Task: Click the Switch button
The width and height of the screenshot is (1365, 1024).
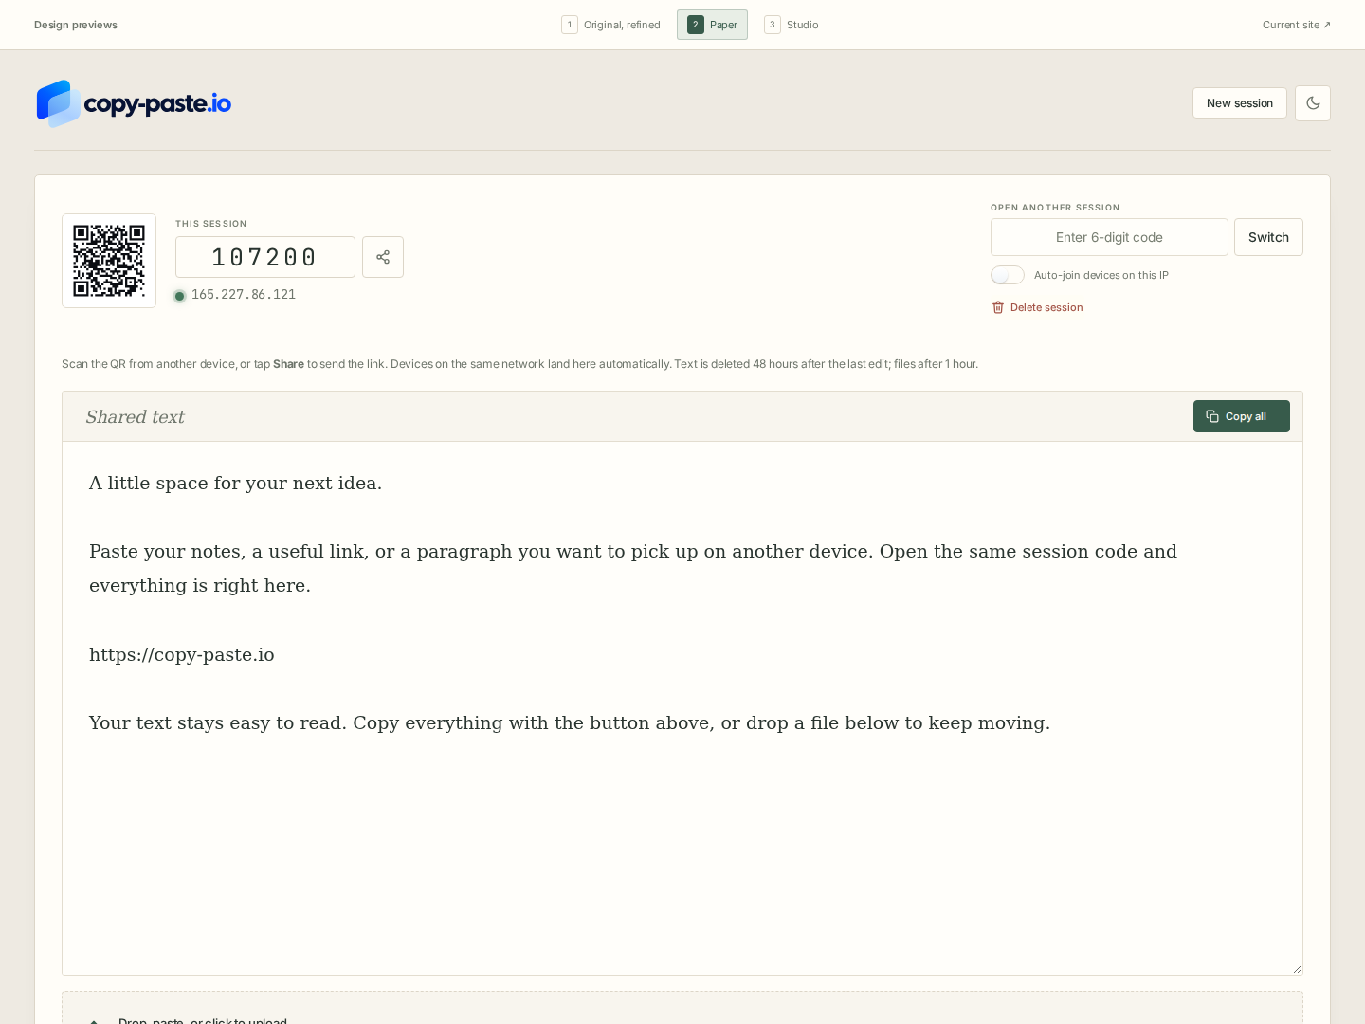Action: point(1268,237)
